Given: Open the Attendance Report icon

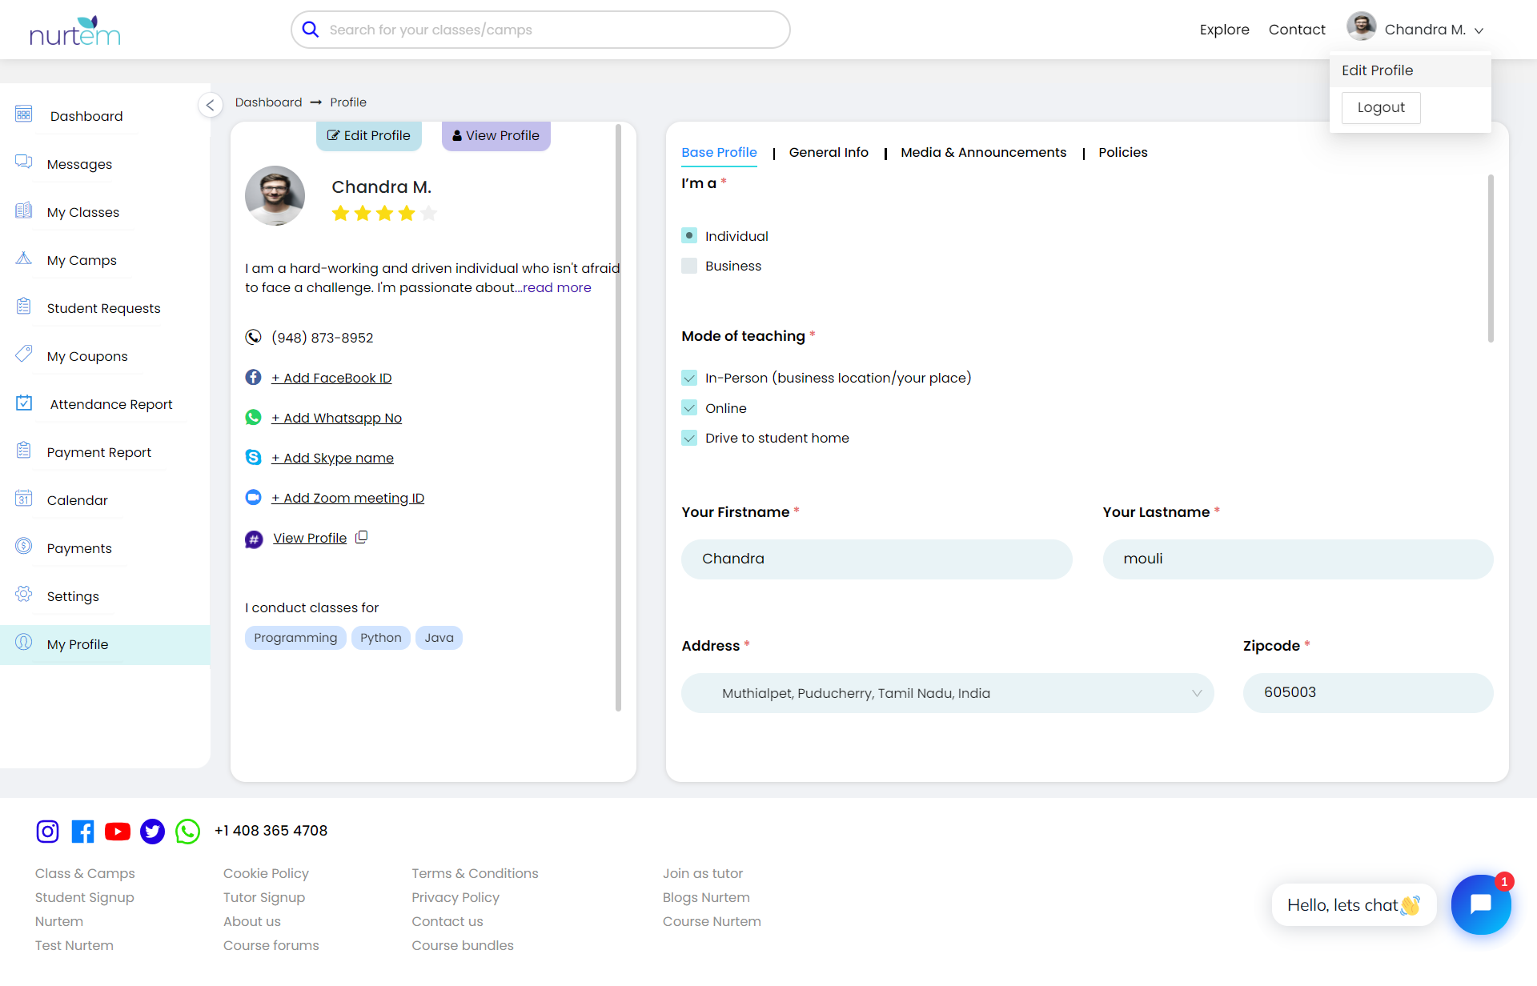Looking at the screenshot, I should (24, 403).
